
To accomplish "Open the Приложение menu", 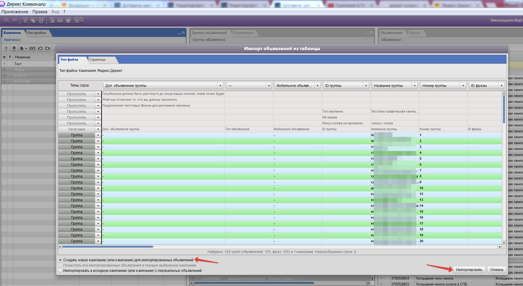I will (x=15, y=12).
